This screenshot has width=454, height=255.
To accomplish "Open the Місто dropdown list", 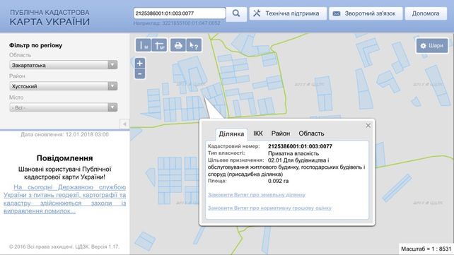I will pyautogui.click(x=63, y=107).
